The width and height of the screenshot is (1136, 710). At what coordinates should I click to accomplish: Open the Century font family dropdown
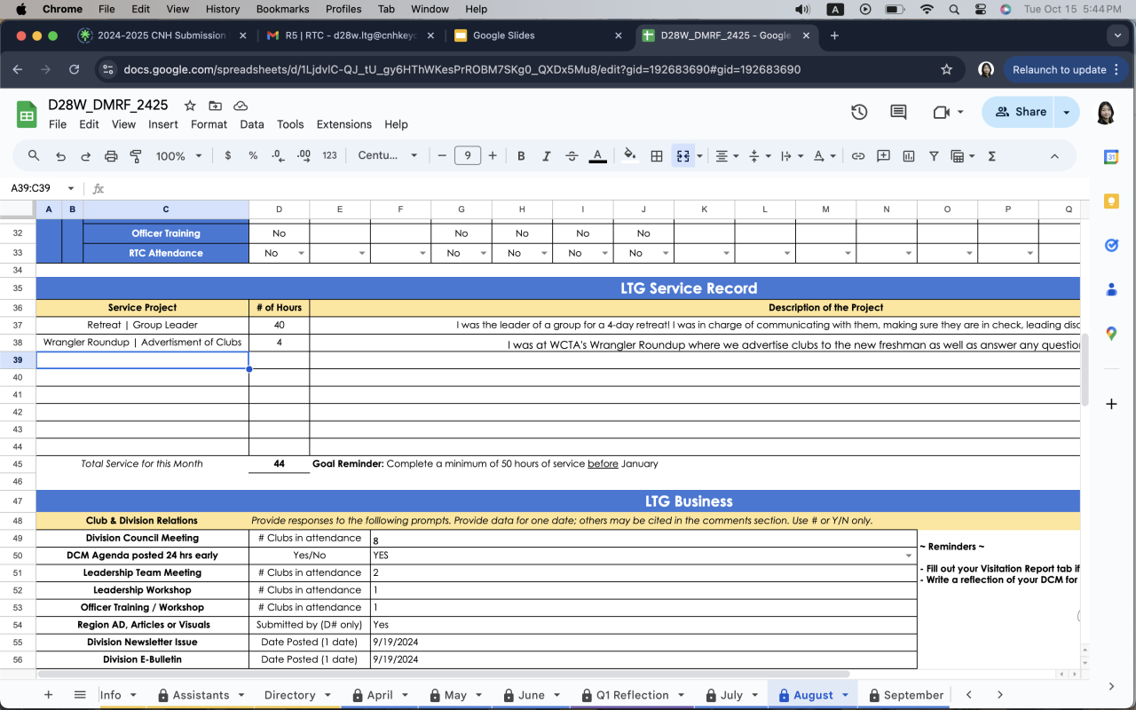(x=388, y=155)
